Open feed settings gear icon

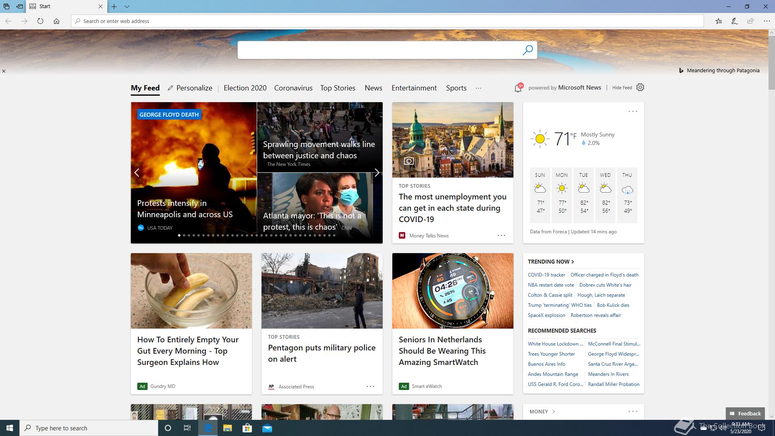(x=640, y=87)
